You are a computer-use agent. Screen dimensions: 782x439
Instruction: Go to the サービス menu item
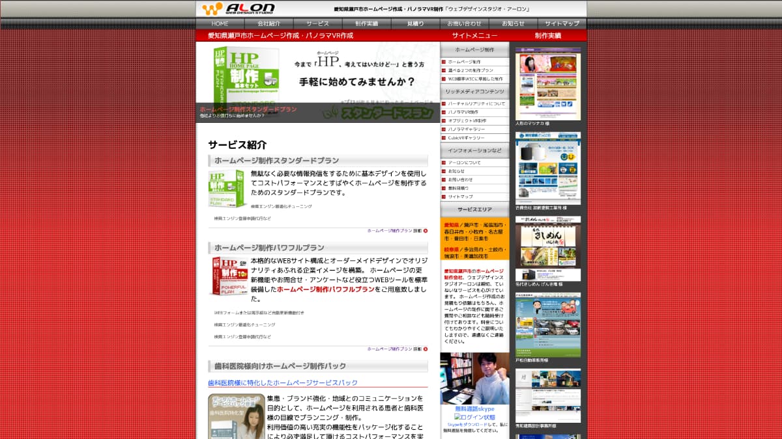(x=318, y=23)
